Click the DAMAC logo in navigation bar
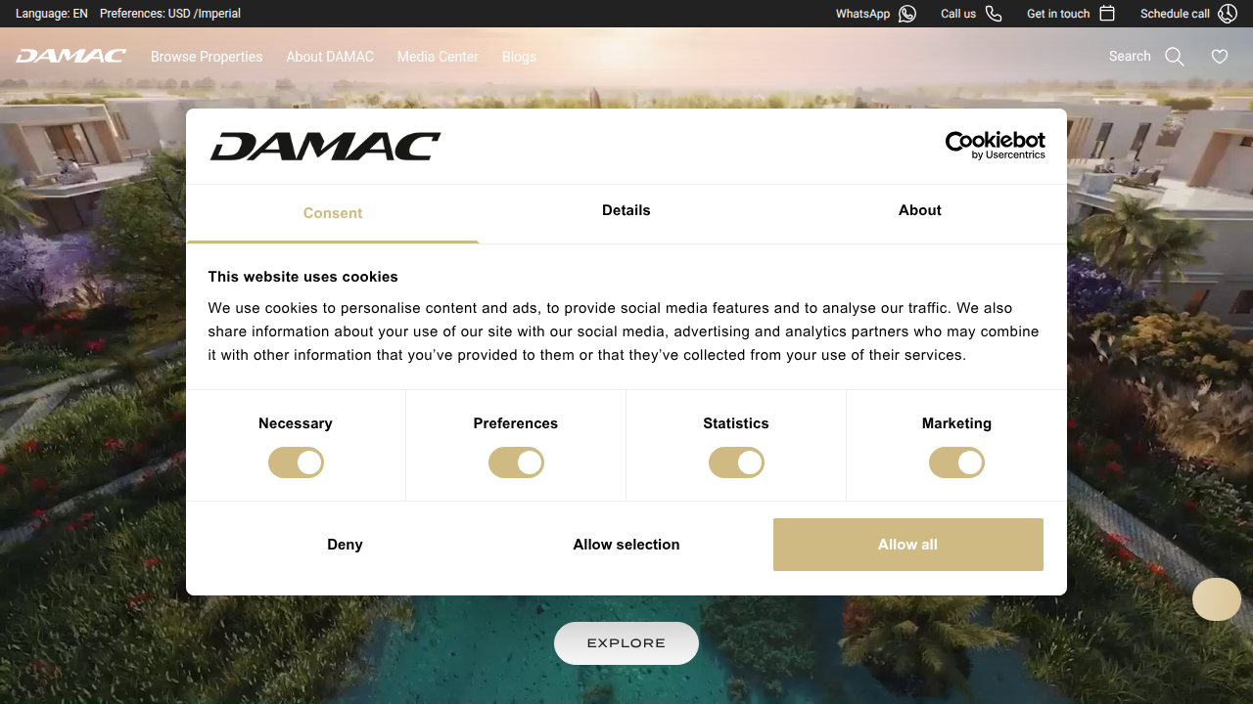The width and height of the screenshot is (1253, 704). (x=70, y=57)
